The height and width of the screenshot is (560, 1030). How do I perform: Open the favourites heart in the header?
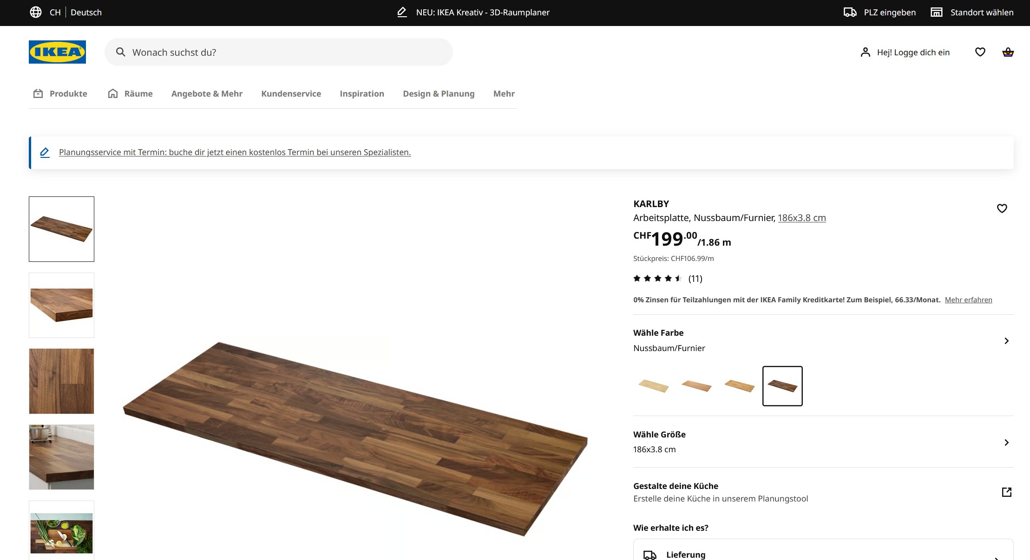(x=980, y=52)
